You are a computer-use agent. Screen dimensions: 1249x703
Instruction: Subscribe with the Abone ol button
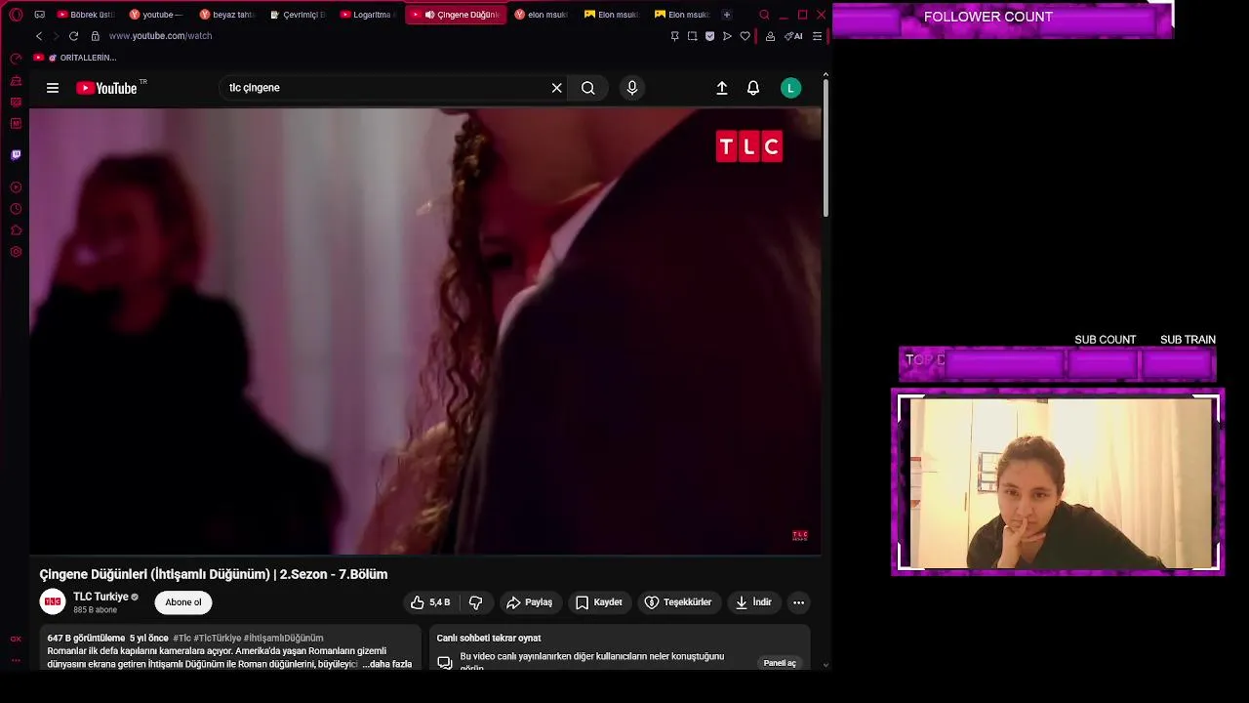pyautogui.click(x=183, y=602)
